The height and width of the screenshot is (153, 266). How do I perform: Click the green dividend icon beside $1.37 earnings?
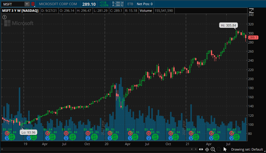click(73, 137)
